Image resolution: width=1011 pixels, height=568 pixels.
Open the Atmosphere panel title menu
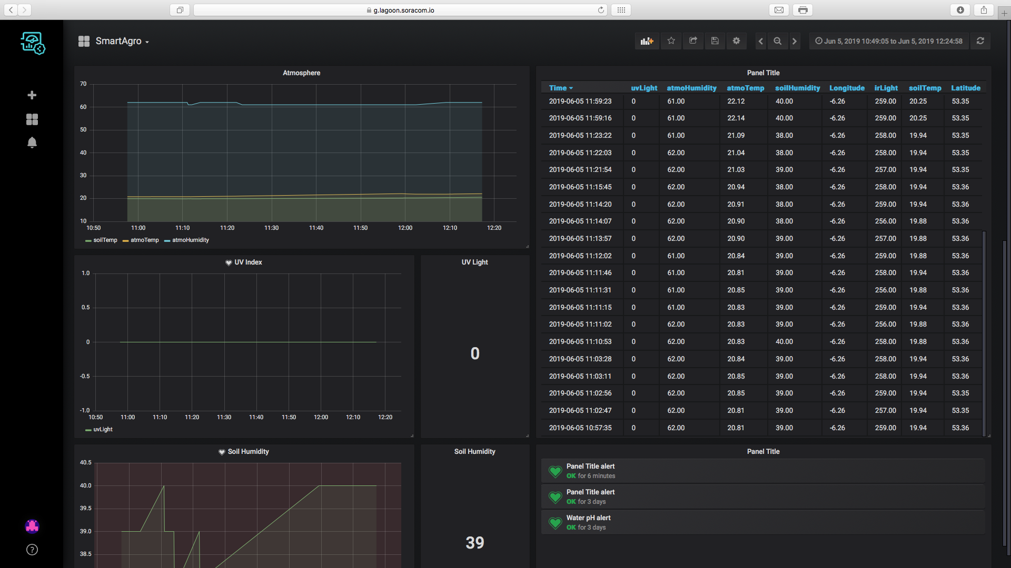(x=301, y=73)
